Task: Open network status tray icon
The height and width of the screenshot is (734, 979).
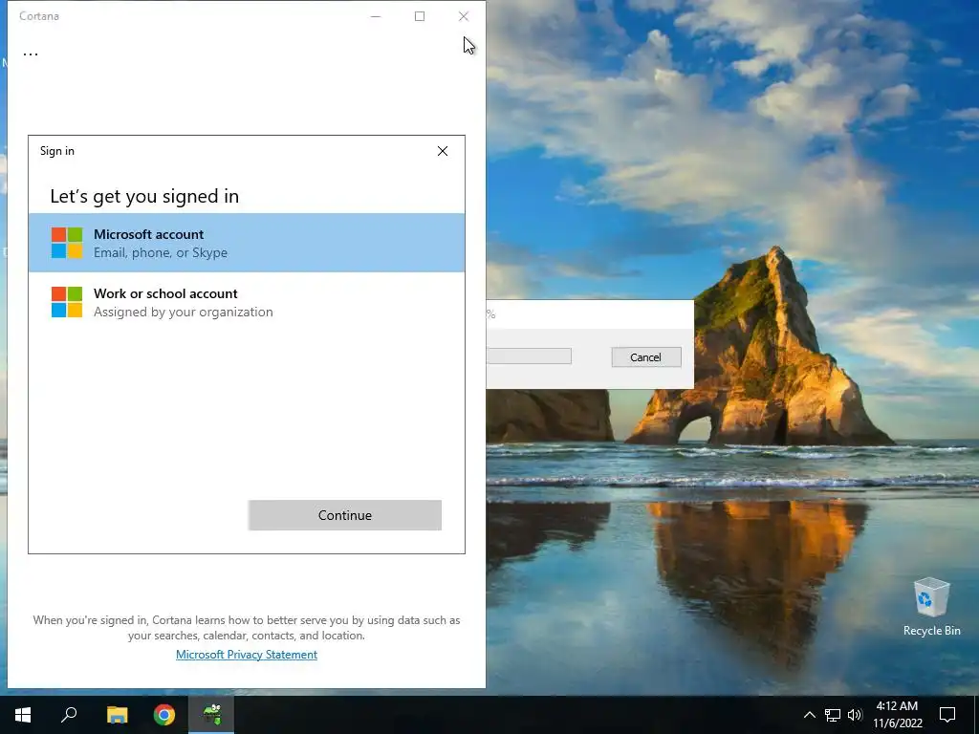Action: pos(833,715)
